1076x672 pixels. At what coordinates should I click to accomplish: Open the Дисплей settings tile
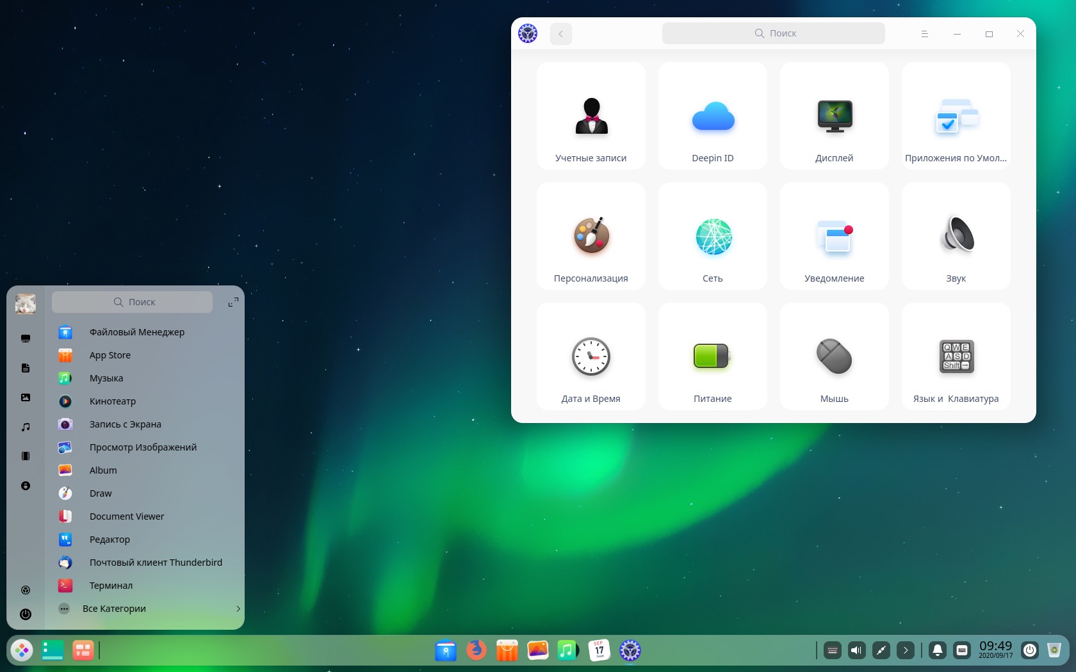coord(834,116)
